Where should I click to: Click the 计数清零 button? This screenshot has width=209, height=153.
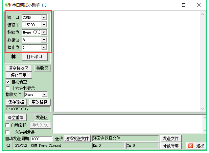[171, 146]
